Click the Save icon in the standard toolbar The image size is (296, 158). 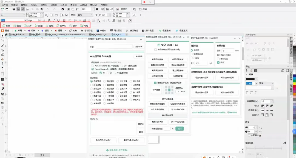pyautogui.click(x=14, y=9)
